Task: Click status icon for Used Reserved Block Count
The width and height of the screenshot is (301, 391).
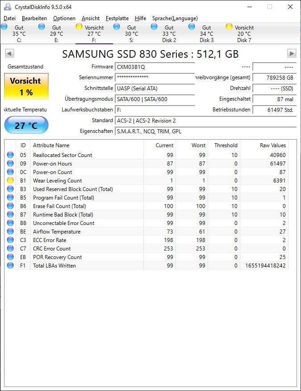Action: point(10,189)
